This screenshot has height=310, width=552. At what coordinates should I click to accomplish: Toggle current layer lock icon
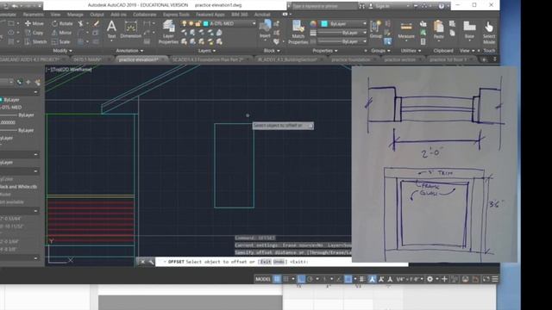click(x=198, y=23)
